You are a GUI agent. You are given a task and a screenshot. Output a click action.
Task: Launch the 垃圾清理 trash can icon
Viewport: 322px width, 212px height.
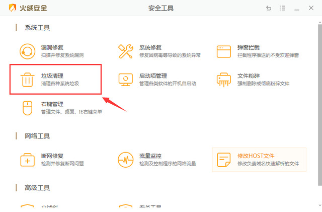tap(27, 80)
